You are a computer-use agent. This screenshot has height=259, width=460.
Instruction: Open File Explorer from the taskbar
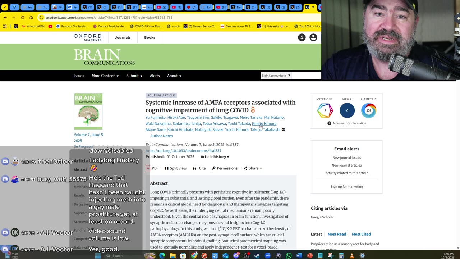[172, 256]
